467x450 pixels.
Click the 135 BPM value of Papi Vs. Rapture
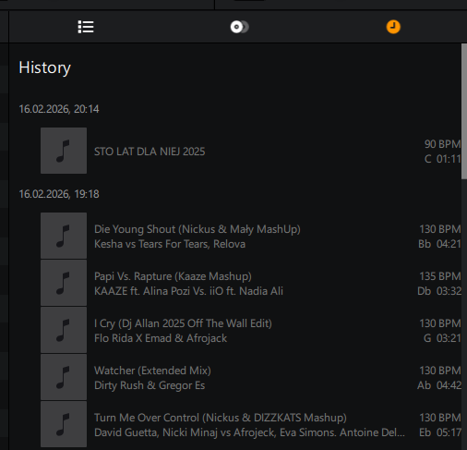[440, 276]
